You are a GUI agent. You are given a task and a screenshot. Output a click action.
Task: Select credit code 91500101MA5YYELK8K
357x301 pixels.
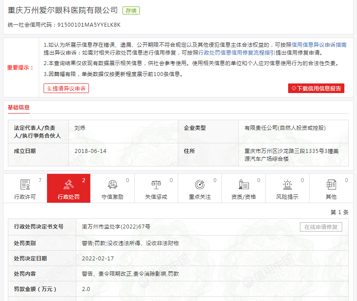(x=89, y=25)
